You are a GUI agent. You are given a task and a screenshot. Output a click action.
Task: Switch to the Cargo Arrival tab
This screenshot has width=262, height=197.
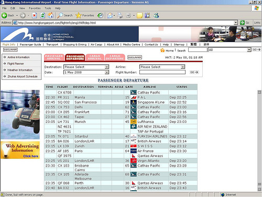pos(95,57)
